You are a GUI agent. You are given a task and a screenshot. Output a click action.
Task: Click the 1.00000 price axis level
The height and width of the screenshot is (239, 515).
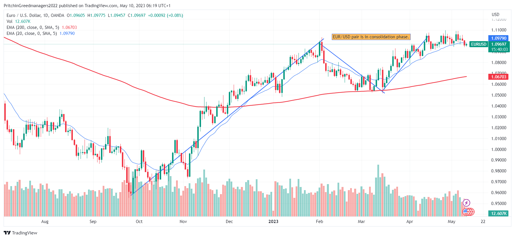tap(499, 150)
